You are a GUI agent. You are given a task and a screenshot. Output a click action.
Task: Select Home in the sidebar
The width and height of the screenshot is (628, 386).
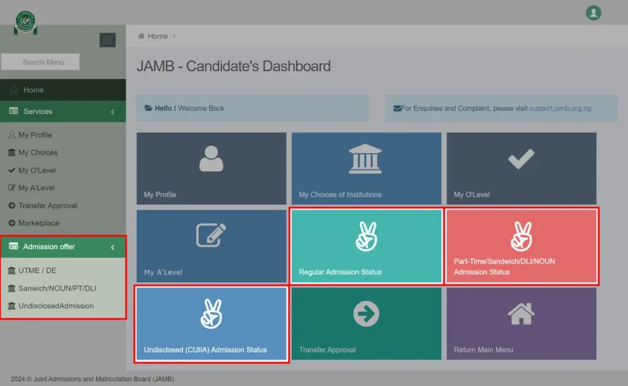point(63,90)
